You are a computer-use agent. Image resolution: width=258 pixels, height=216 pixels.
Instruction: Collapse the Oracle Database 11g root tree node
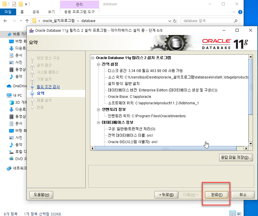click(x=92, y=58)
